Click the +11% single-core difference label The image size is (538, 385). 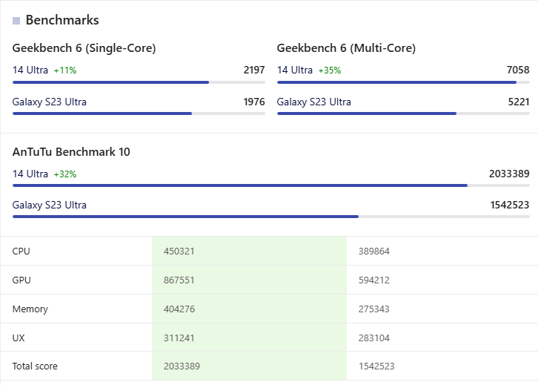point(65,70)
